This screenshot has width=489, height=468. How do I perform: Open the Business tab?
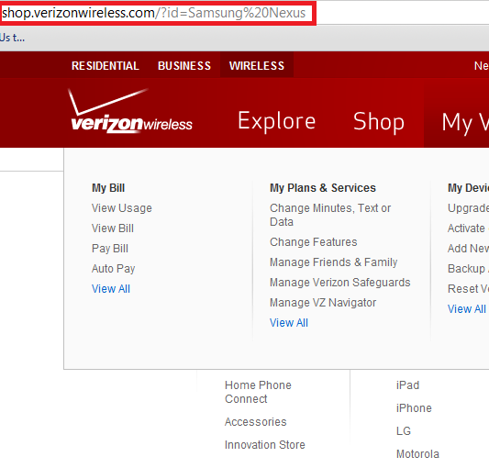tap(184, 66)
